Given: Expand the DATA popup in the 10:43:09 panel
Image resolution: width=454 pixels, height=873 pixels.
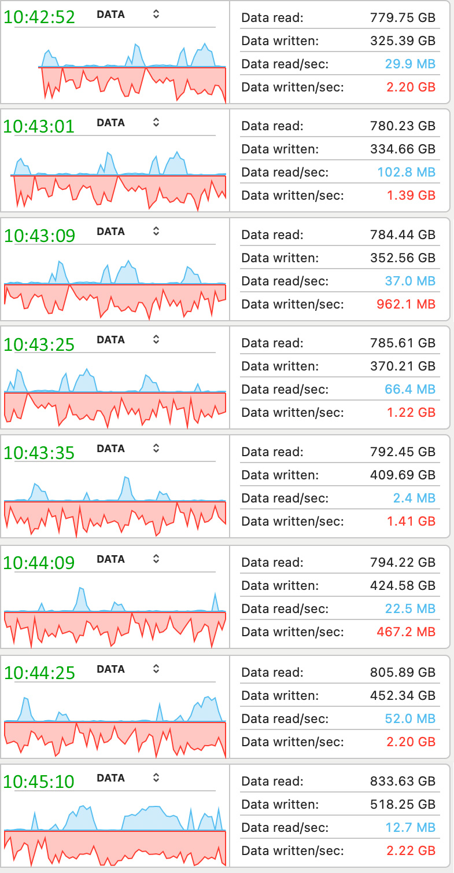Looking at the screenshot, I should pos(156,232).
